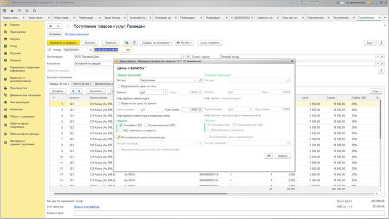Check Сумма включает НДС under Новые значения
This screenshot has width=389, height=219.
(146, 125)
